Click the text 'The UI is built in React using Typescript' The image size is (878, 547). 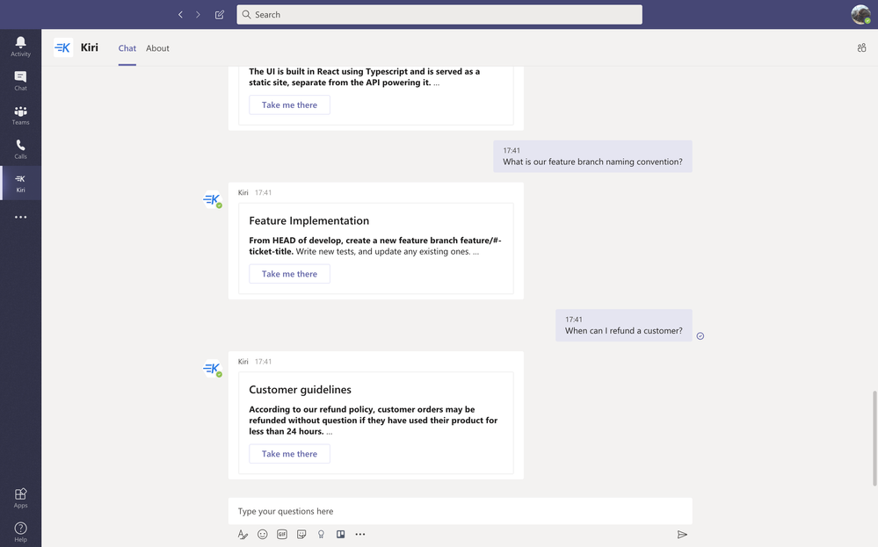pos(328,72)
